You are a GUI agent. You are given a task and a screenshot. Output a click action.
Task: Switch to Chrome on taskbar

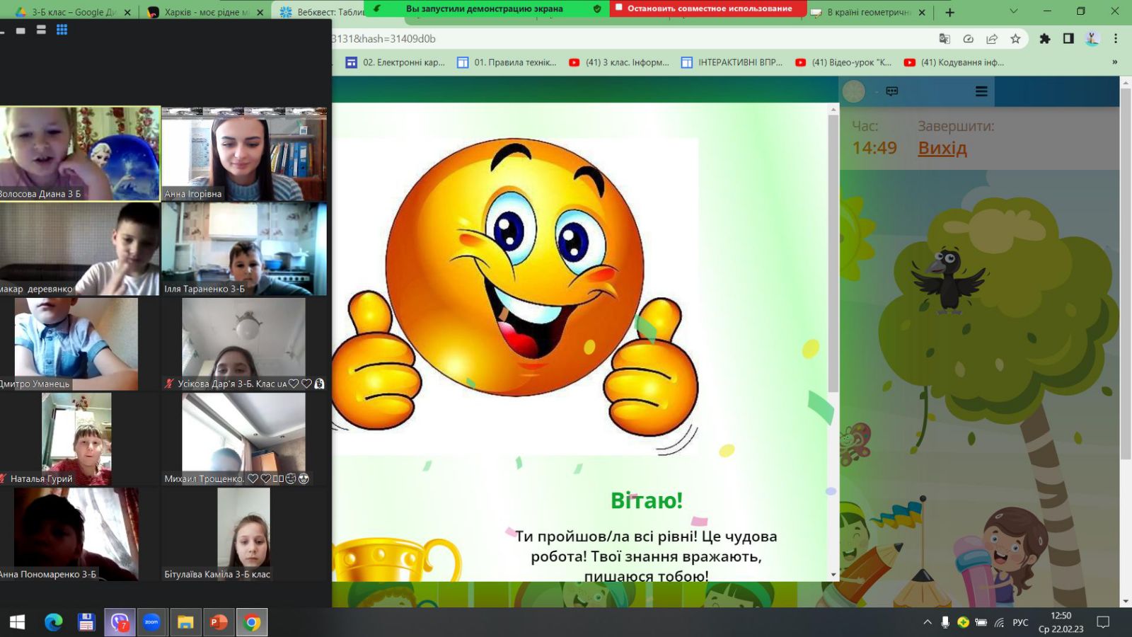[252, 622]
